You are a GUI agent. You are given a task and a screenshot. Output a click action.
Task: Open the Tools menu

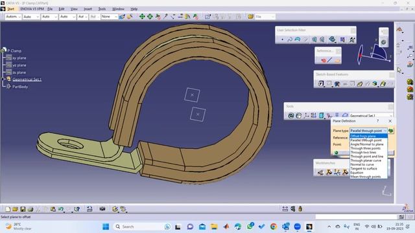coord(102,9)
